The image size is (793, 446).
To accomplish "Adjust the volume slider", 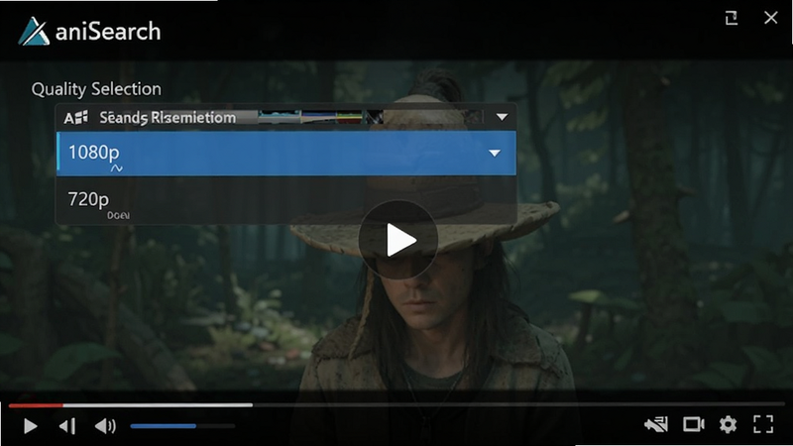I will pos(182,426).
